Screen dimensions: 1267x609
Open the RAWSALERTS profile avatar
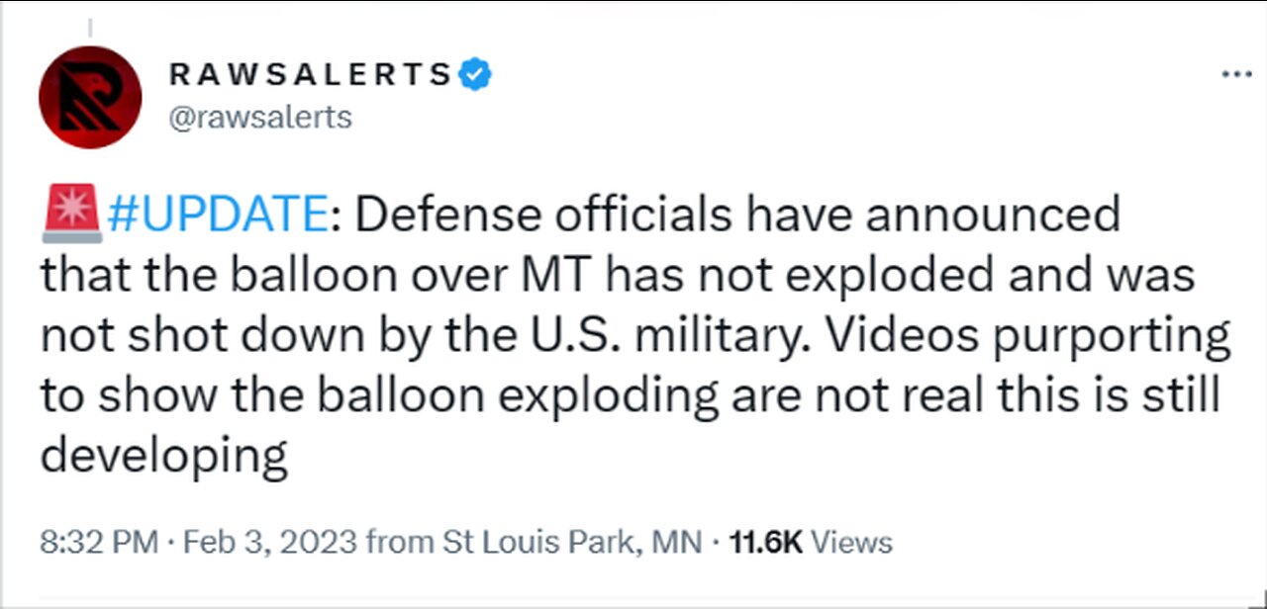89,97
